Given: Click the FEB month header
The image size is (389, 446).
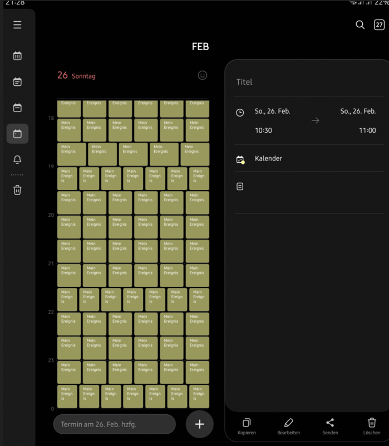Looking at the screenshot, I should point(200,47).
